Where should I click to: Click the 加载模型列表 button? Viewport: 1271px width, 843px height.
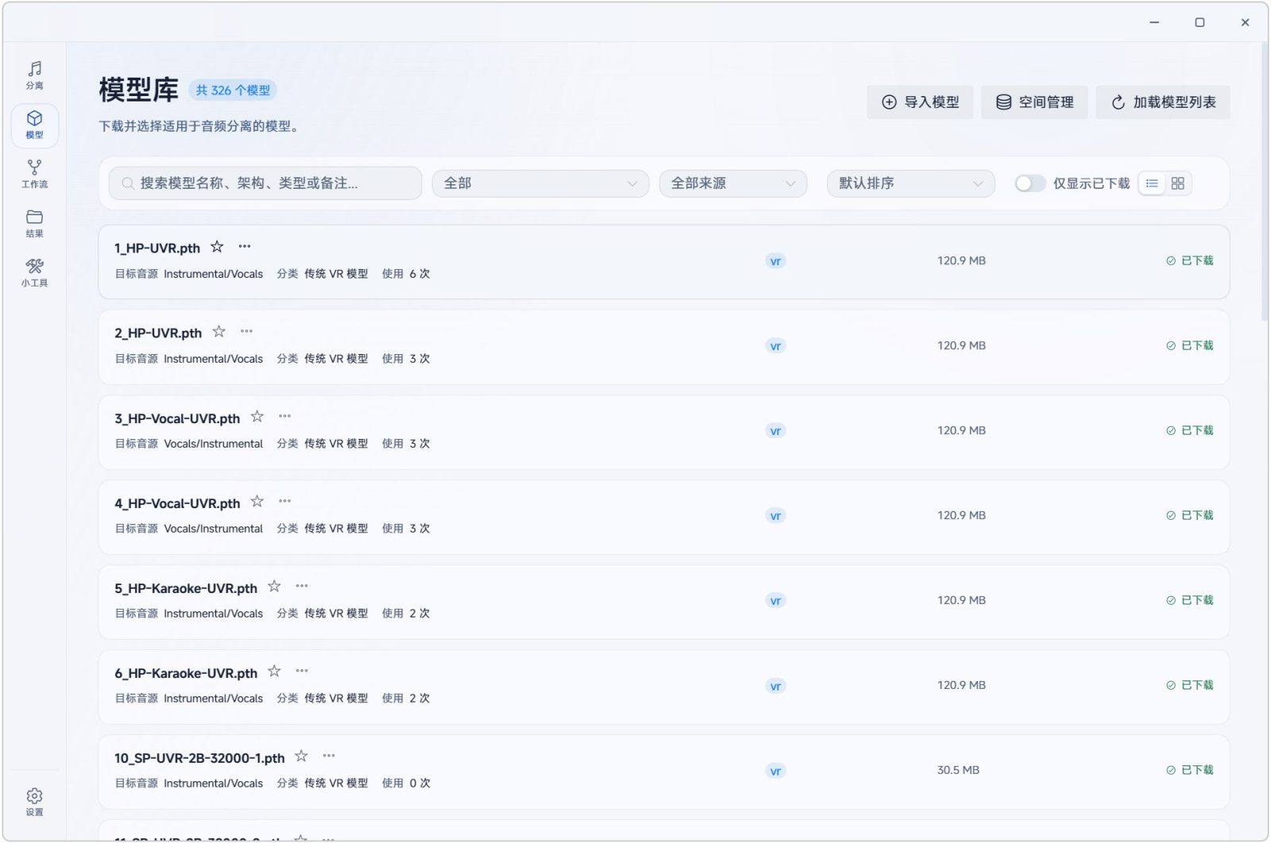(1163, 102)
